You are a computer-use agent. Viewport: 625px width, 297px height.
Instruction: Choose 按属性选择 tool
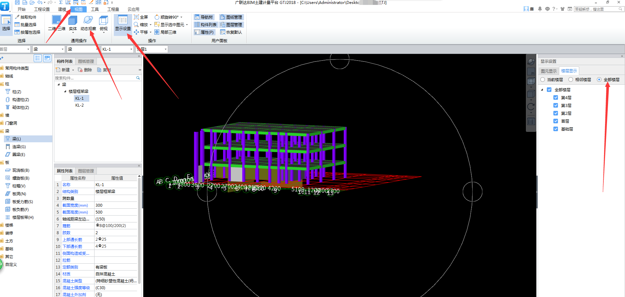(x=27, y=32)
